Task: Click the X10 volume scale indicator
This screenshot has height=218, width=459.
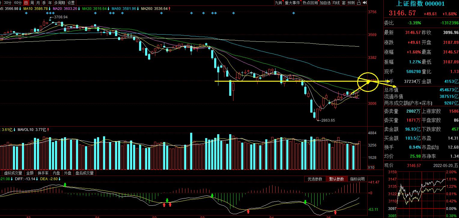Action: point(371,167)
